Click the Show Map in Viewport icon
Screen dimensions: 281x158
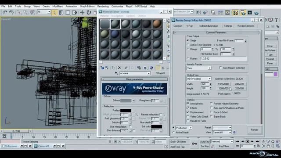coord(151,68)
